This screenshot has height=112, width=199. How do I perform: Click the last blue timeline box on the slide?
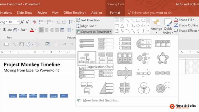pyautogui.click(x=64, y=96)
